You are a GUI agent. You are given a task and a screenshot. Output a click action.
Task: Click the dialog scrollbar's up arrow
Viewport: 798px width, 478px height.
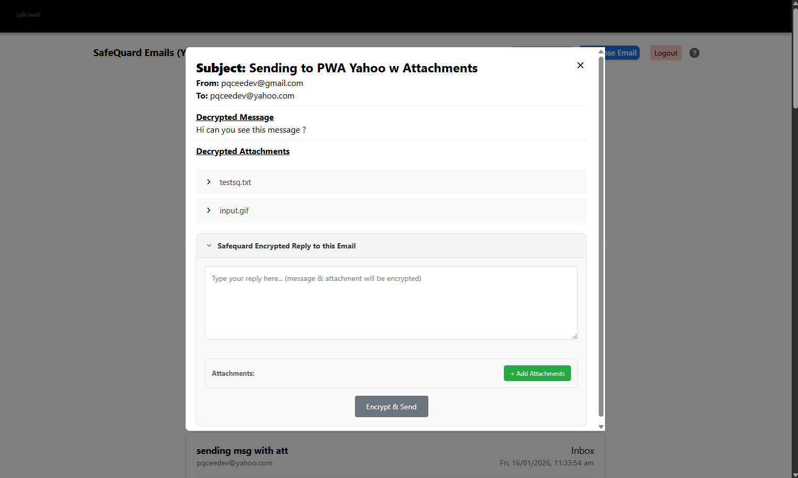(601, 51)
